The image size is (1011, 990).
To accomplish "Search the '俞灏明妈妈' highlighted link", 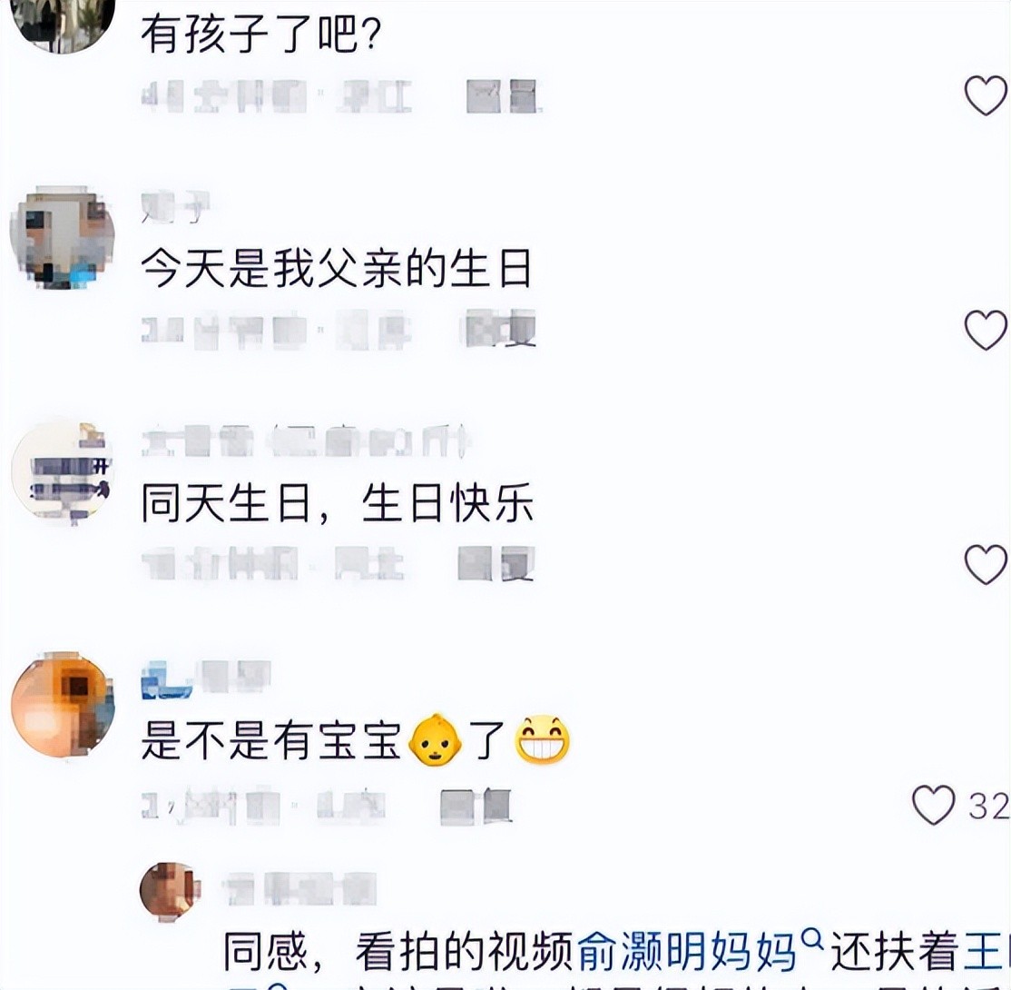I will 685,952.
